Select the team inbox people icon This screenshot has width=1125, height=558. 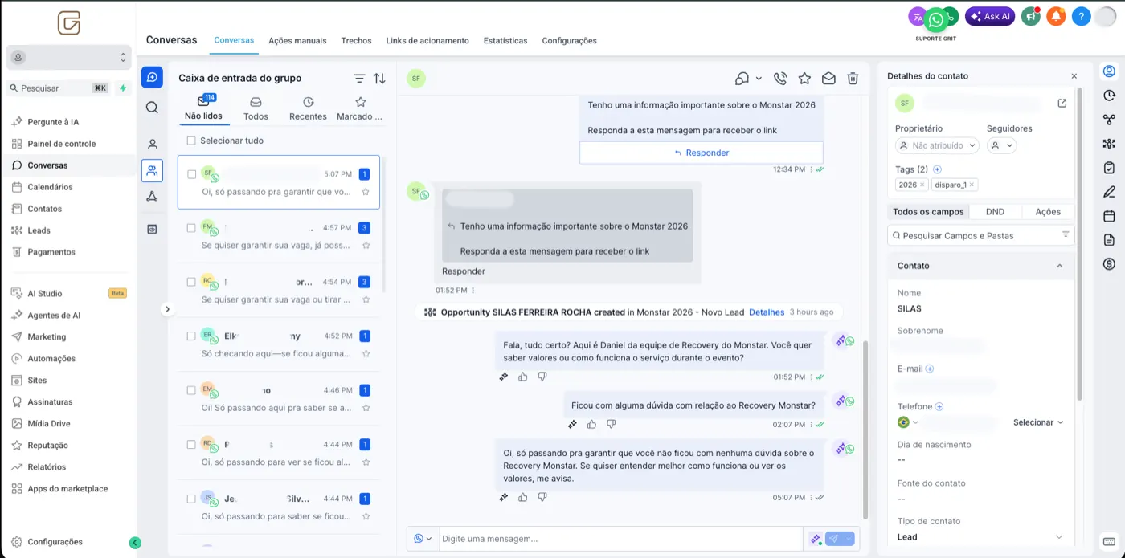point(152,170)
